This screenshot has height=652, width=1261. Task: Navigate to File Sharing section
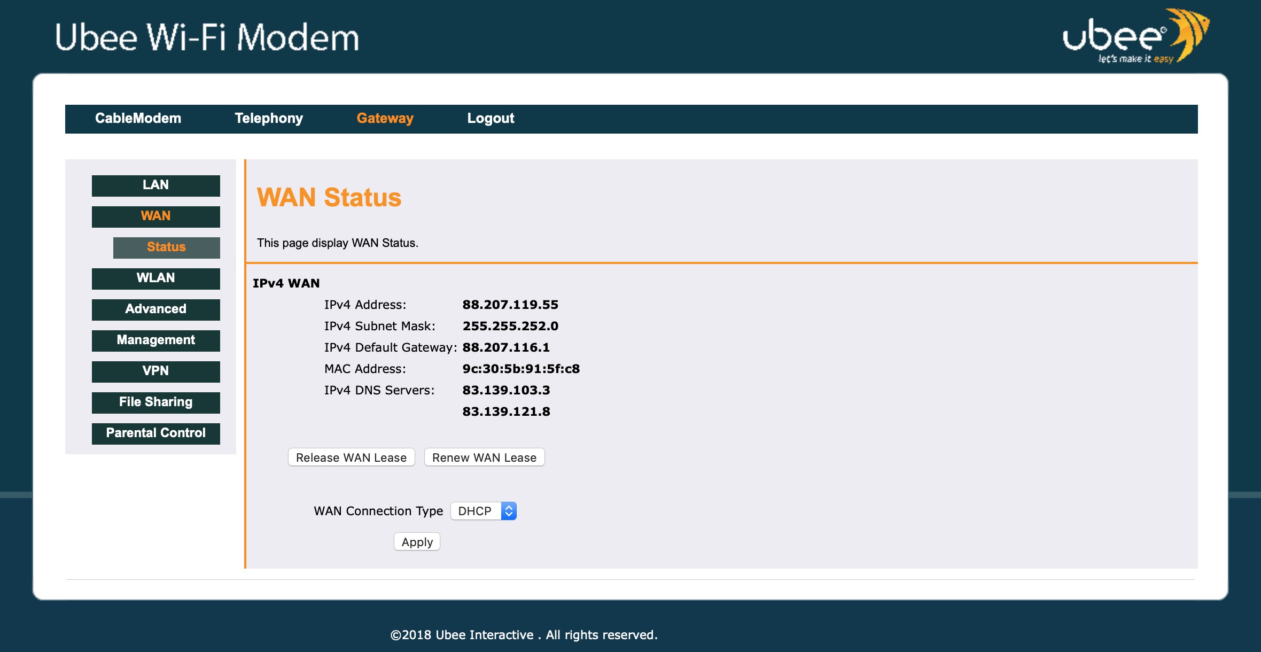coord(155,402)
